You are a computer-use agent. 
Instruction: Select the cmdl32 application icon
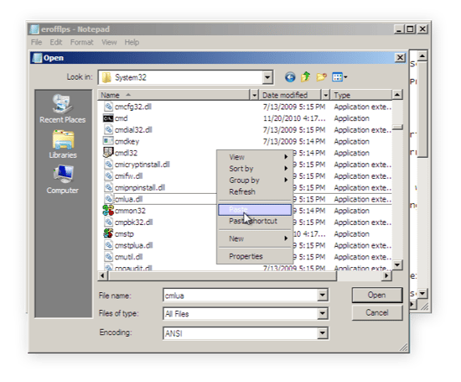108,153
